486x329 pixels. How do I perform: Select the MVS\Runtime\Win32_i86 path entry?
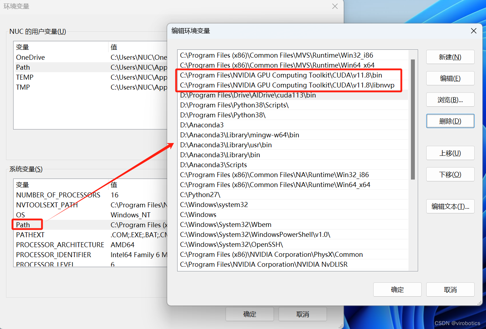pos(293,55)
